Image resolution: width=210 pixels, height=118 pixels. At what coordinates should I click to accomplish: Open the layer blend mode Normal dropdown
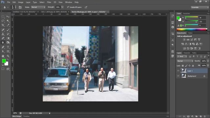(185, 61)
